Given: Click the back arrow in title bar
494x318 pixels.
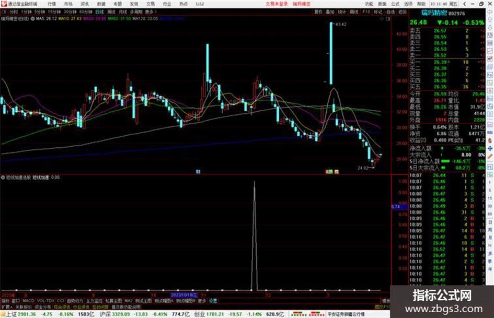Looking at the screenshot, I should point(464,4).
